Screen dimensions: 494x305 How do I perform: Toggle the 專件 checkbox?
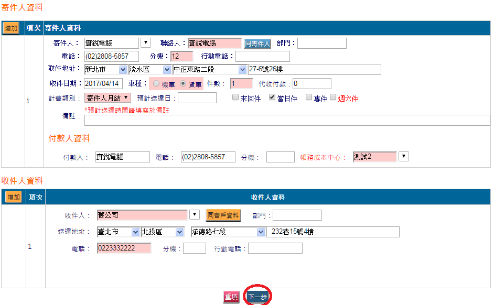tap(309, 97)
